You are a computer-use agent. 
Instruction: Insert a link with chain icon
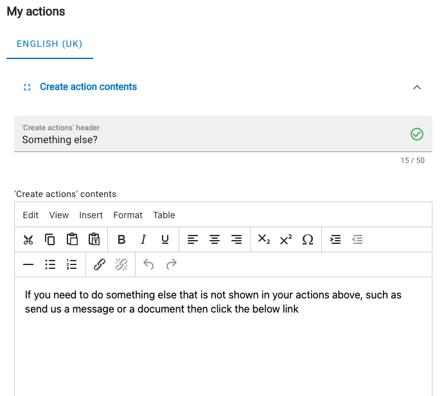(x=100, y=264)
